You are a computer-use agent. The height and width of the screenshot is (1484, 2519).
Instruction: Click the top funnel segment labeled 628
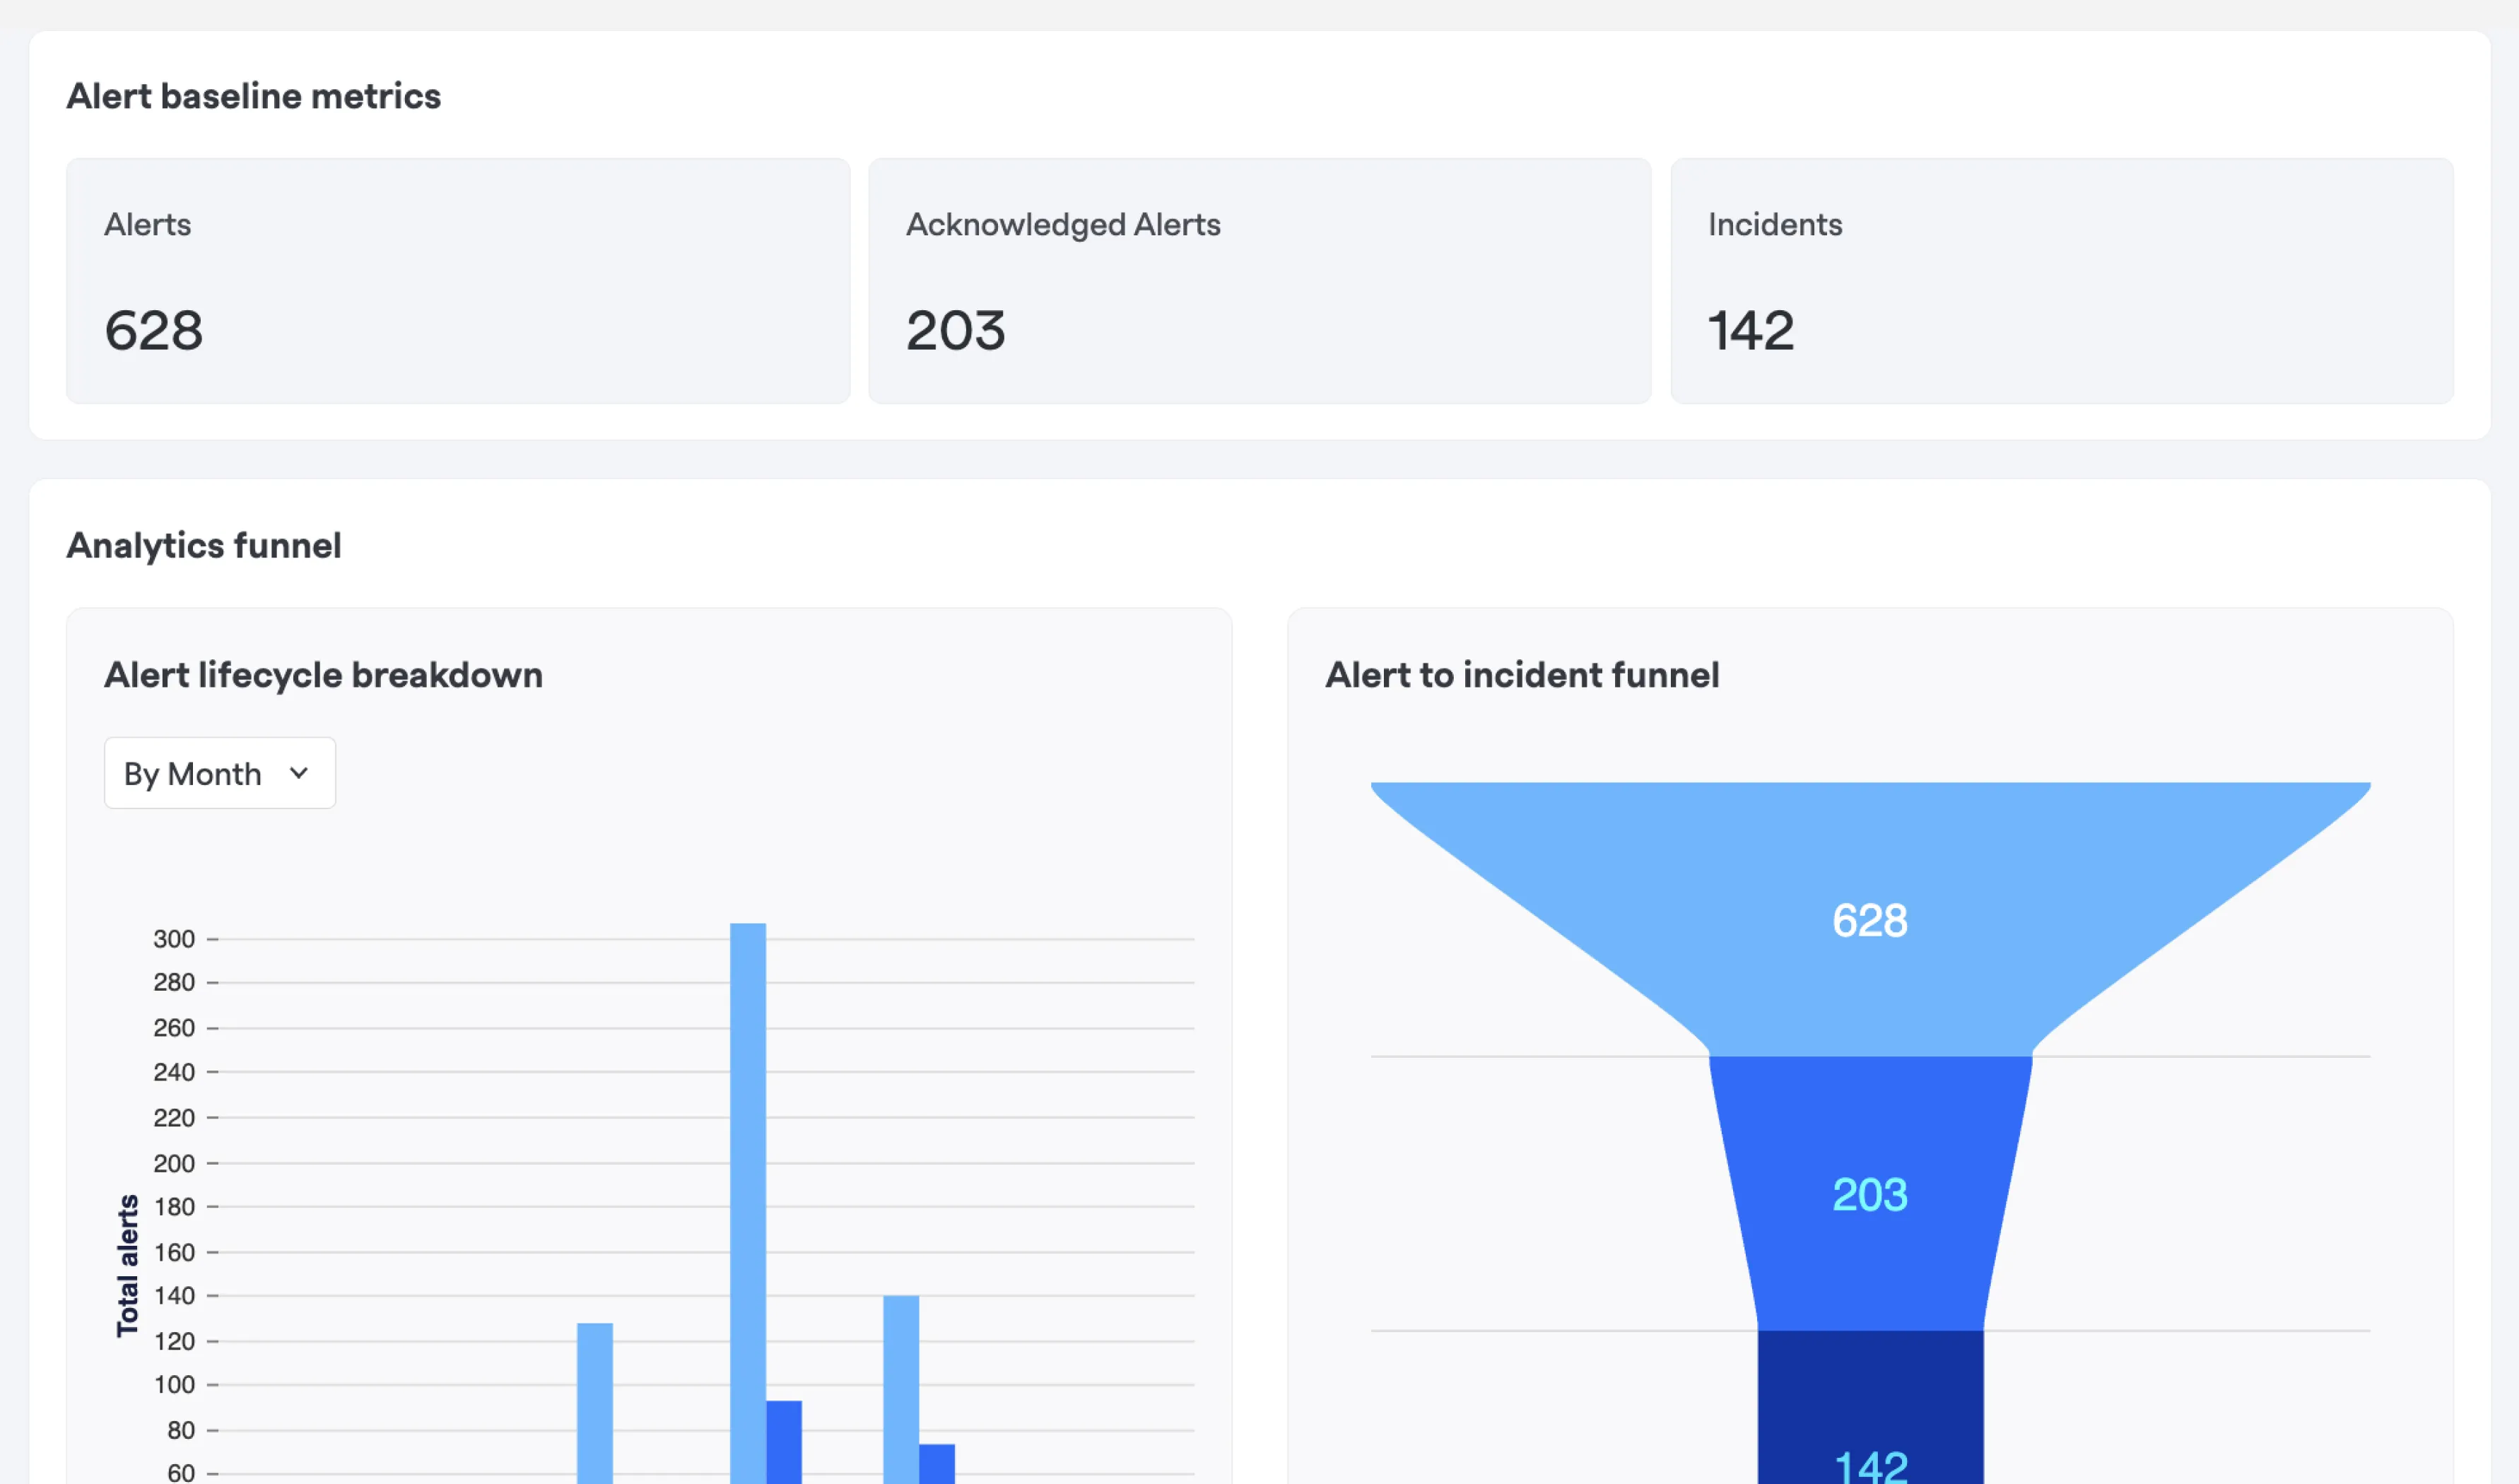(1869, 920)
